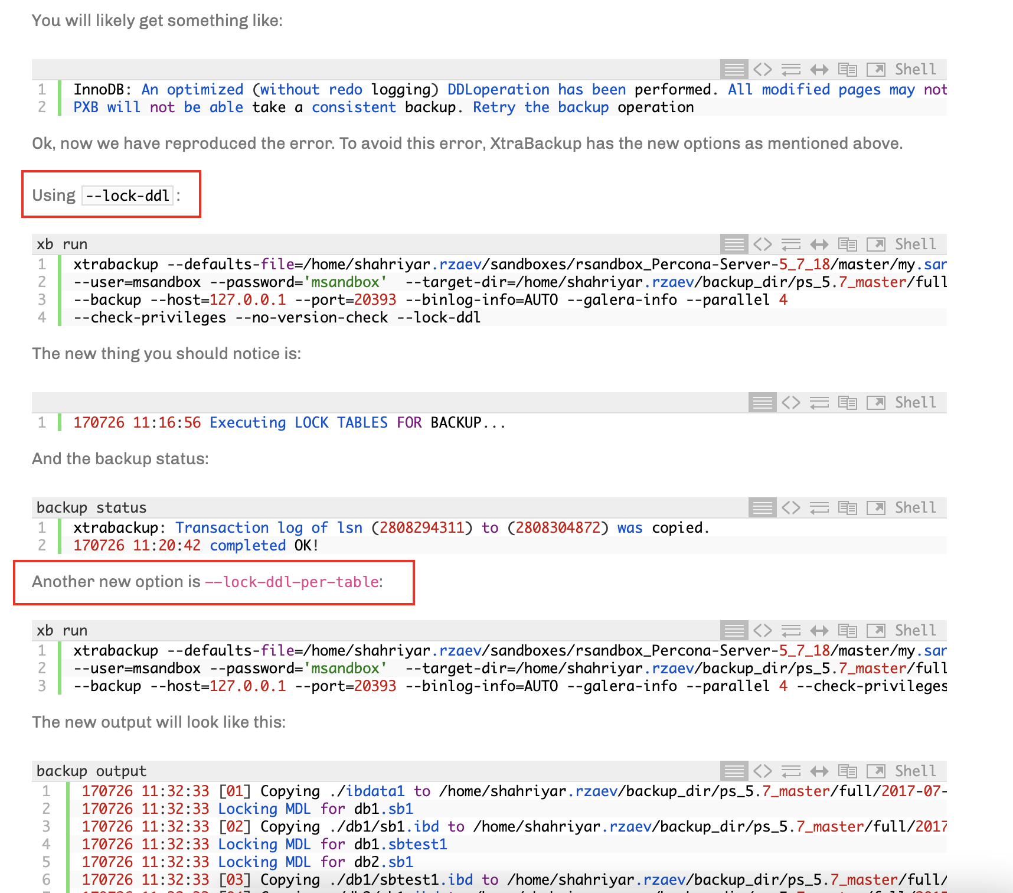Open InnoDB error code in new window
The width and height of the screenshot is (1013, 893).
pyautogui.click(x=876, y=70)
